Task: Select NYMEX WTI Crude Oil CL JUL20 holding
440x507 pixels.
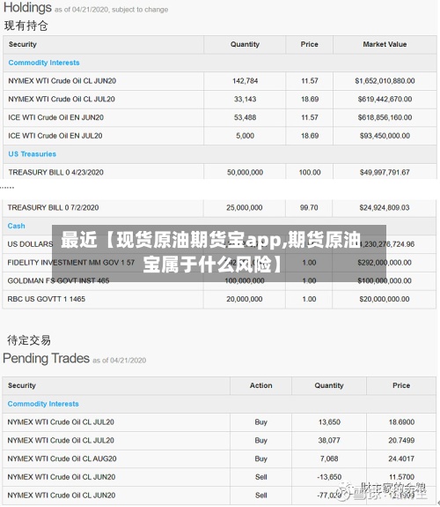Action: pyautogui.click(x=62, y=100)
